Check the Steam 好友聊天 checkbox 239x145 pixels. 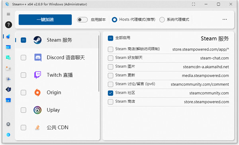(x=110, y=58)
